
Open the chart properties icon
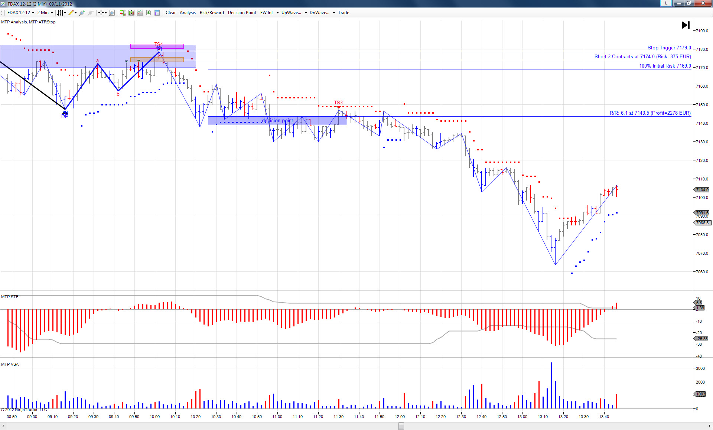(x=157, y=13)
